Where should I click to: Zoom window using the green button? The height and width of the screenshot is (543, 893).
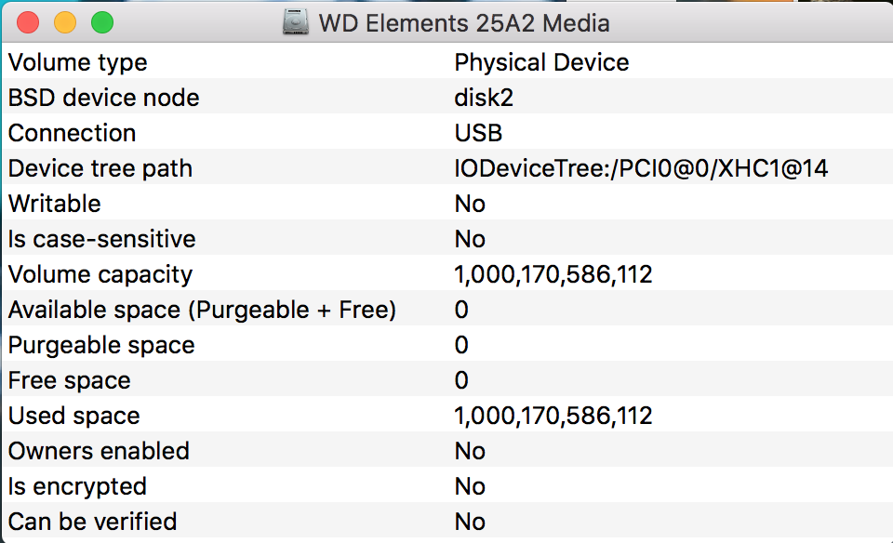(x=102, y=22)
